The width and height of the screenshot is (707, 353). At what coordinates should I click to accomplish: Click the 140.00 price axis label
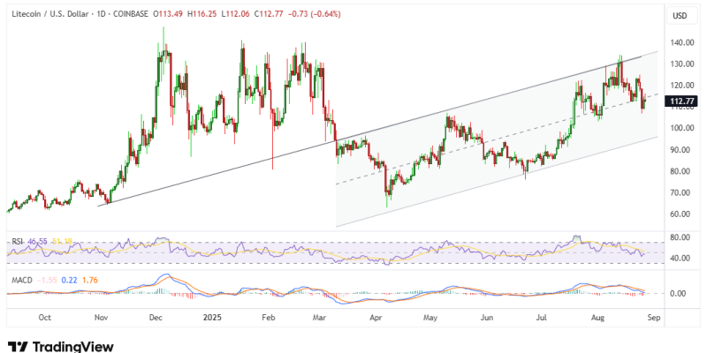tap(680, 42)
